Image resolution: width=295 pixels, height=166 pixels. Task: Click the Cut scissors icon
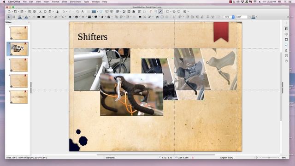click(x=40, y=12)
